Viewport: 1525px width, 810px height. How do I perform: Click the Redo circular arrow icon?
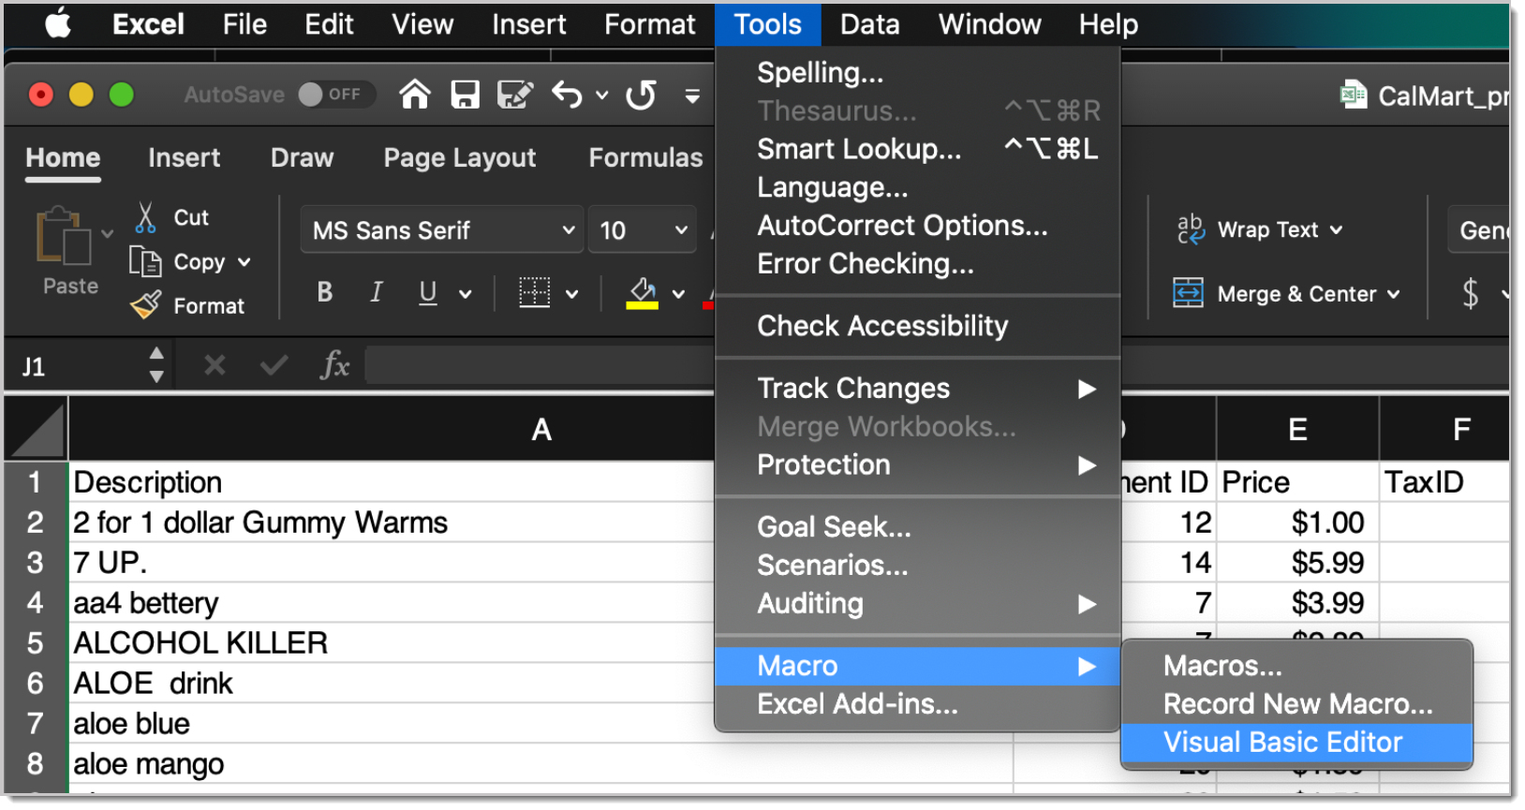641,95
